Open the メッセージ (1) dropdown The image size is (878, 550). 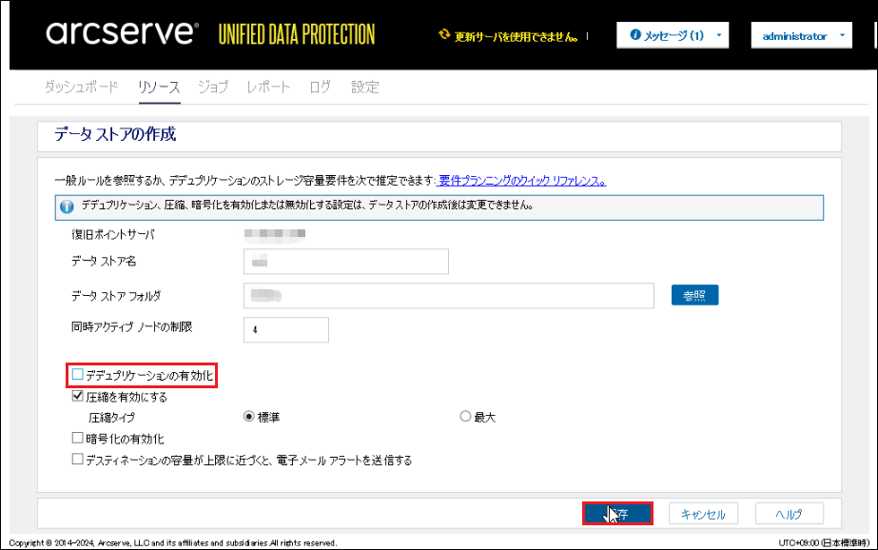coord(673,35)
